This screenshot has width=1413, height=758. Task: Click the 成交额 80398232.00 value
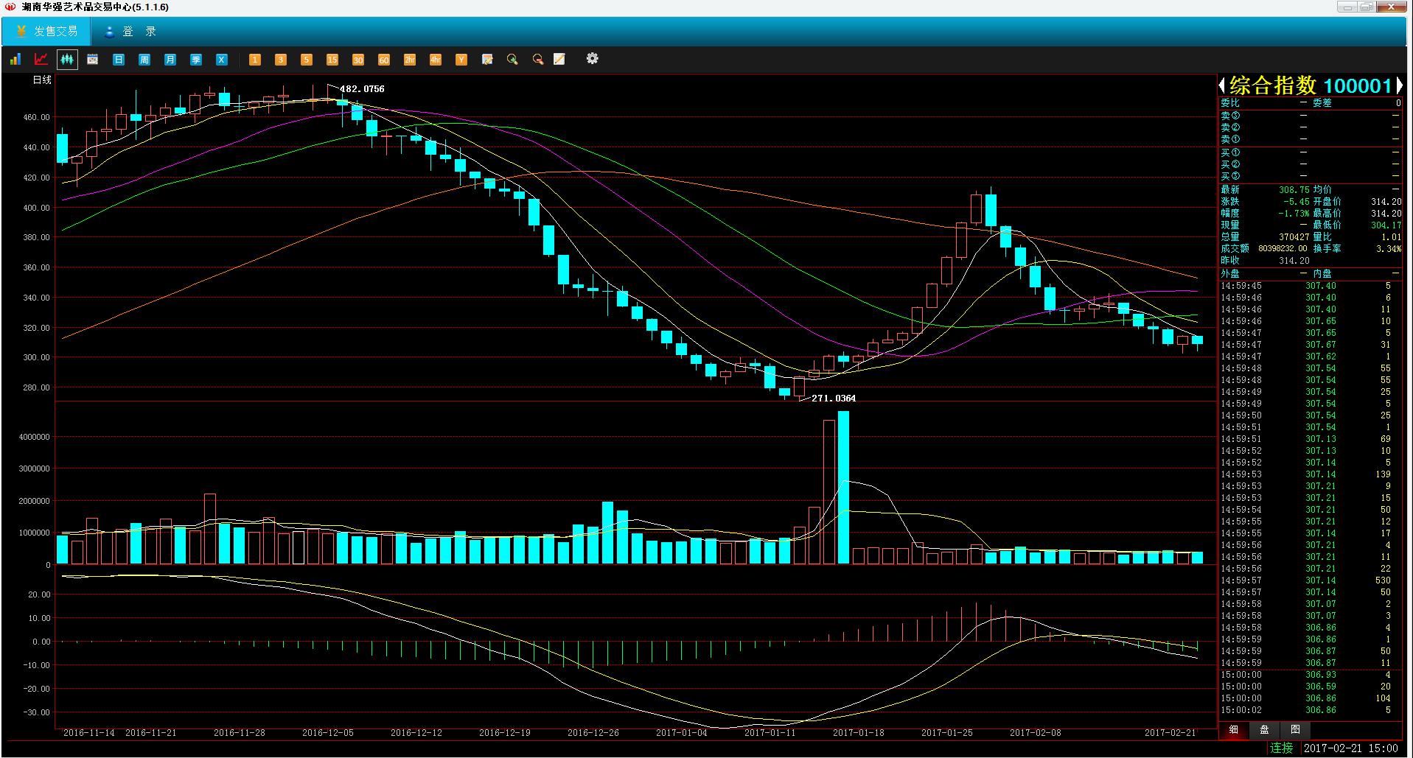(1283, 249)
